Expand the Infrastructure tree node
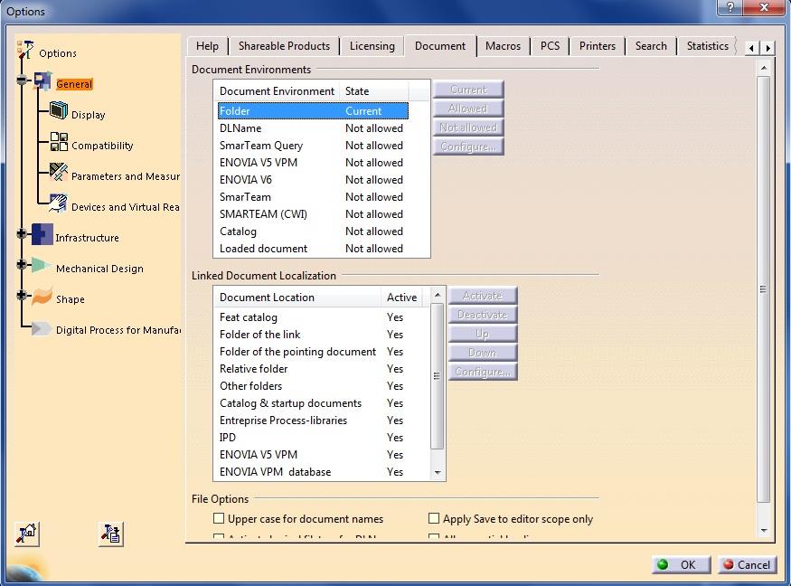 22,233
